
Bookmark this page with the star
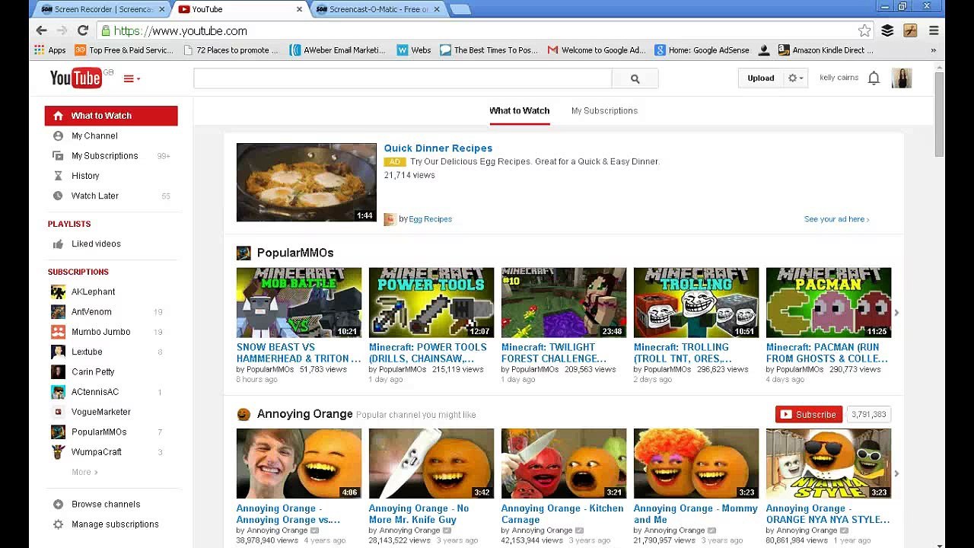pos(864,30)
